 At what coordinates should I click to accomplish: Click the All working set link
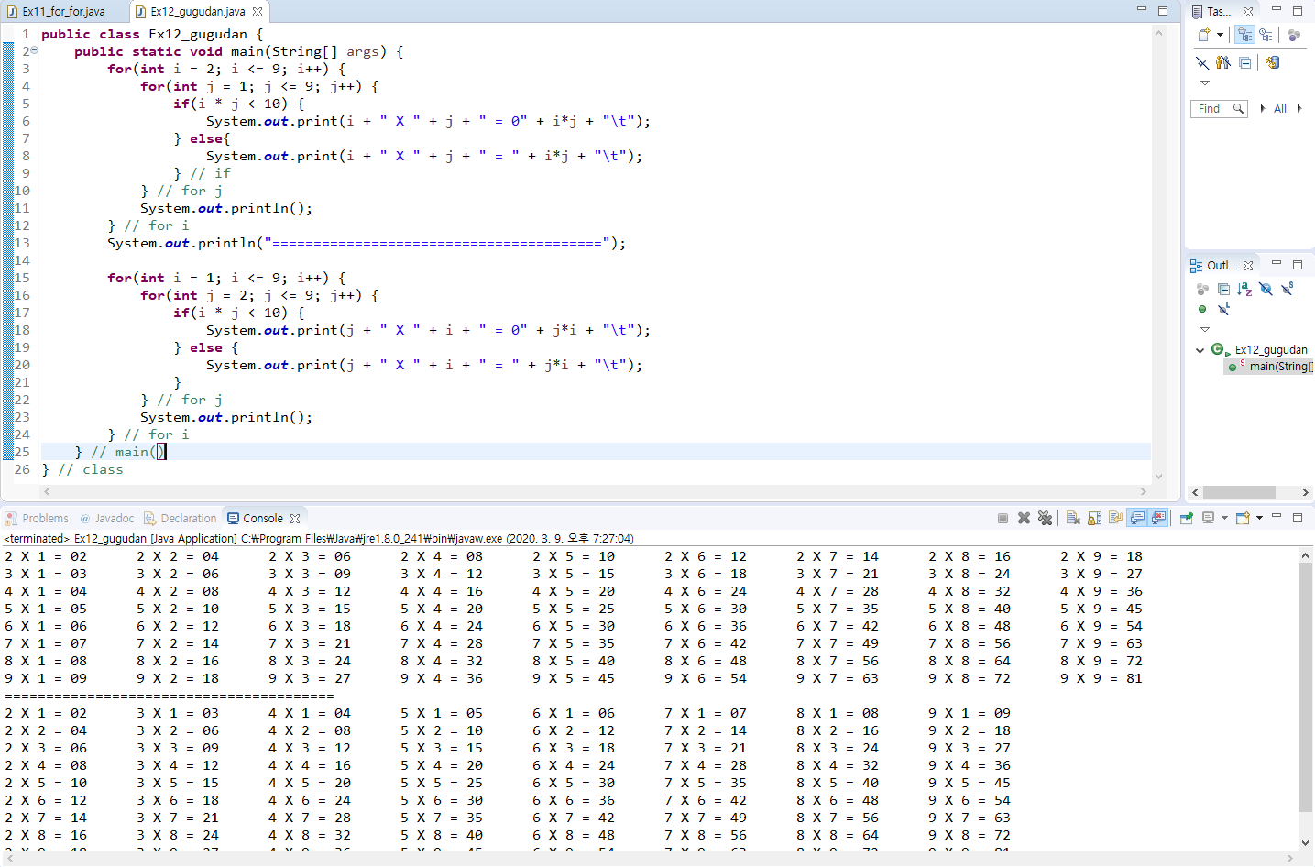tap(1280, 108)
